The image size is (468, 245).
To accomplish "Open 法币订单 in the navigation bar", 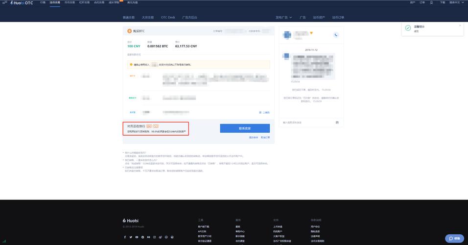I will click(x=338, y=17).
